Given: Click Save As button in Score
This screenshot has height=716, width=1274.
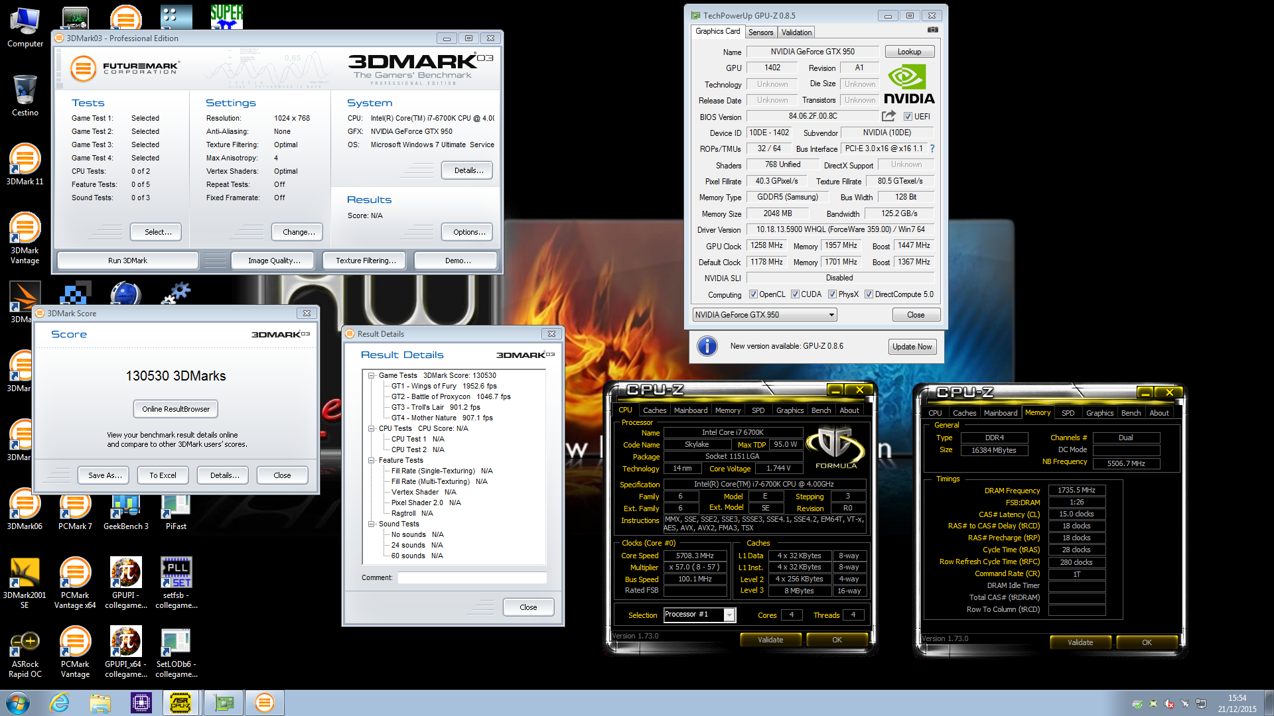Looking at the screenshot, I should (105, 475).
